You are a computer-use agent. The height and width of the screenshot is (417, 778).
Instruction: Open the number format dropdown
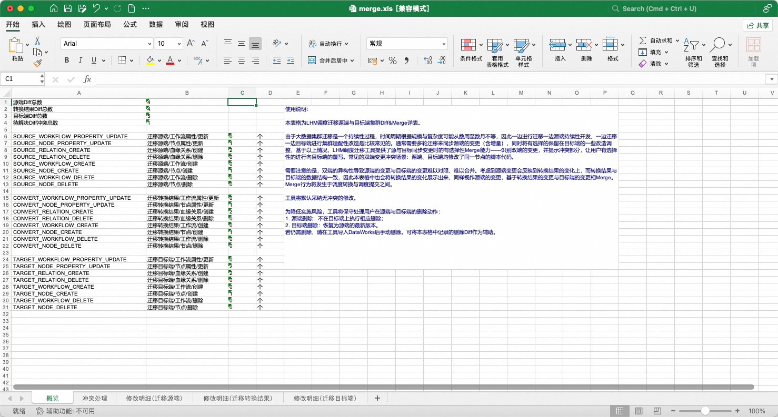point(444,44)
